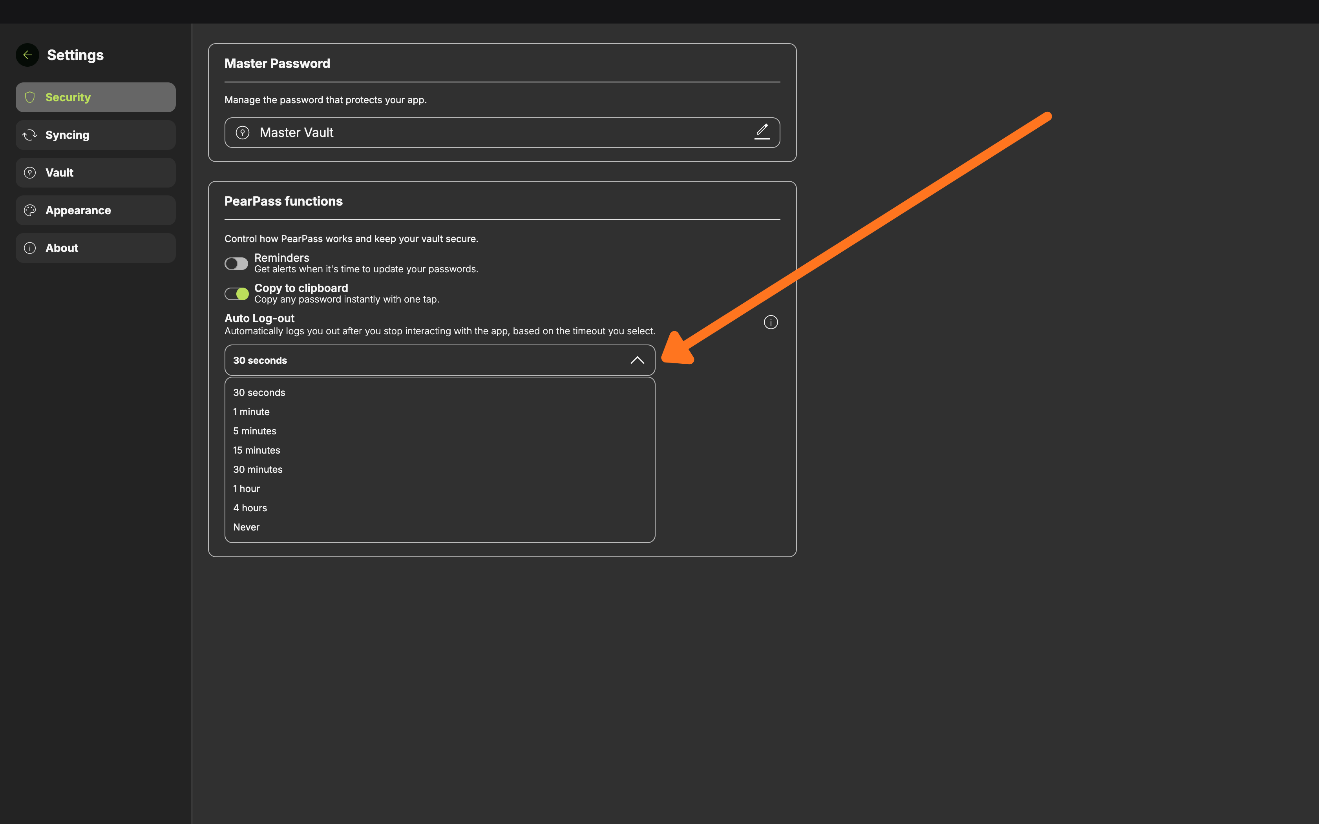The width and height of the screenshot is (1319, 824).
Task: Click the Appearance palette icon
Action: coord(30,210)
